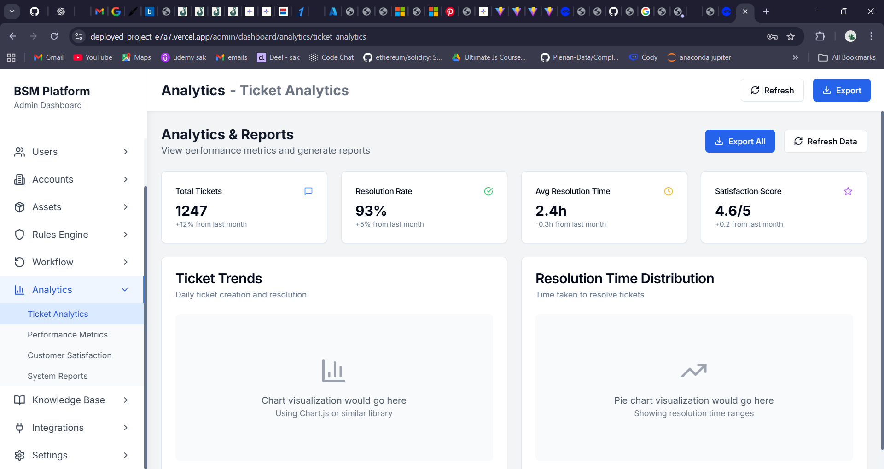Click the Resolution Rate checkmark icon
884x469 pixels.
(489, 191)
